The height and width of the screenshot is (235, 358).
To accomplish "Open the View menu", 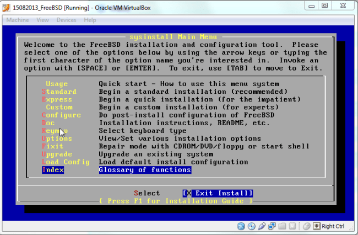I will click(42, 20).
